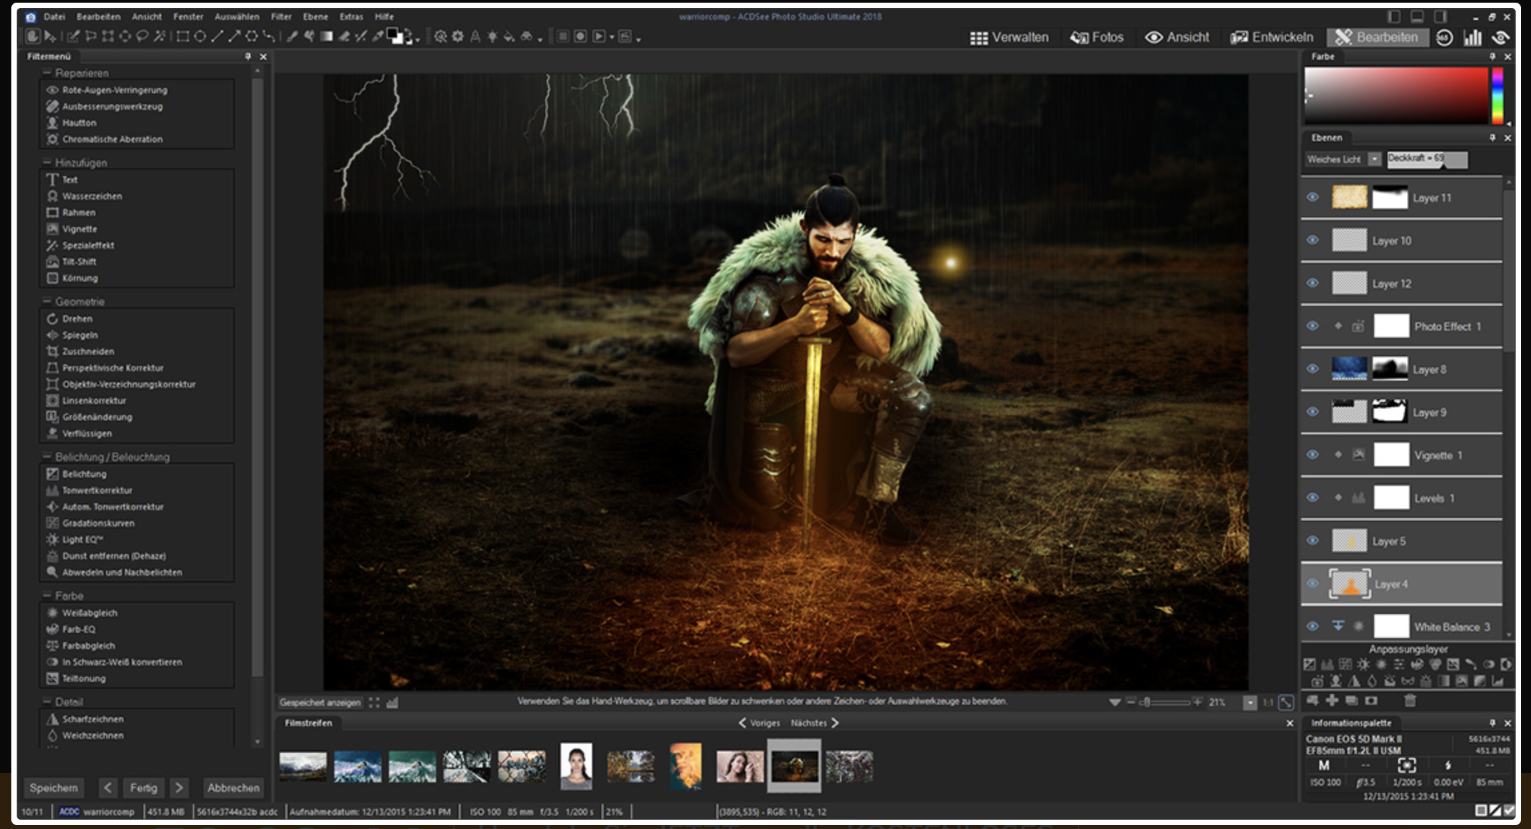Viewport: 1531px width, 829px height.
Task: Hide Layer 12 with its eye icon
Action: [x=1312, y=283]
